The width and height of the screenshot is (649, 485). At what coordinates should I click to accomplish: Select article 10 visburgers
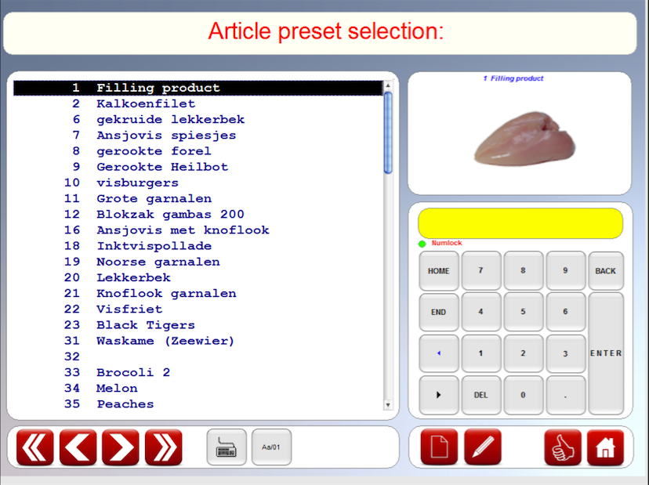[198, 183]
